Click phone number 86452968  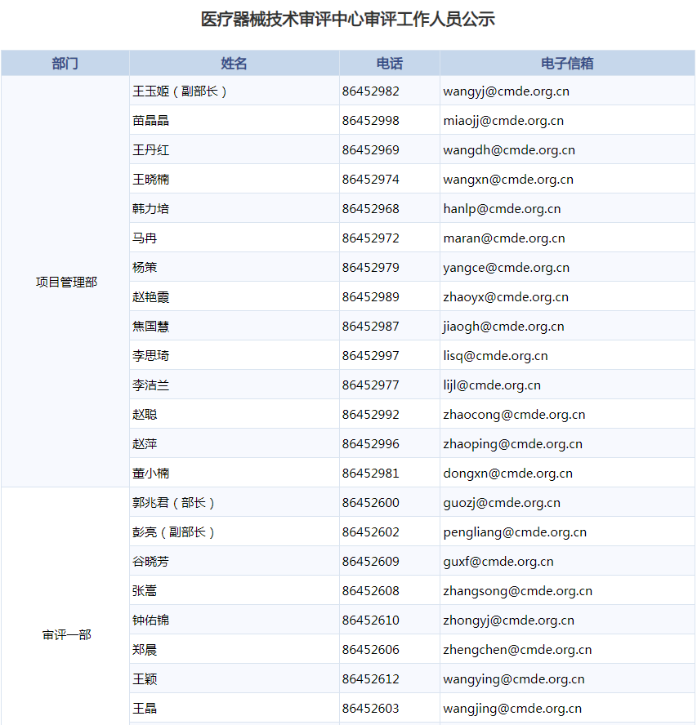click(371, 209)
